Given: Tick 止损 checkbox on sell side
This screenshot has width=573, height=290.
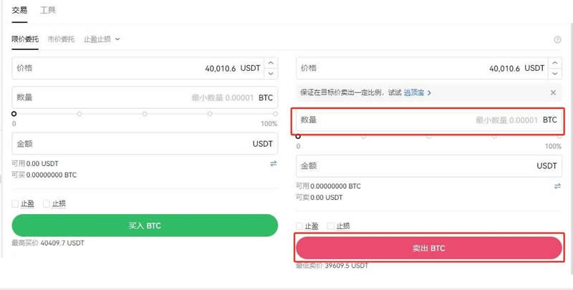Looking at the screenshot, I should tap(331, 226).
